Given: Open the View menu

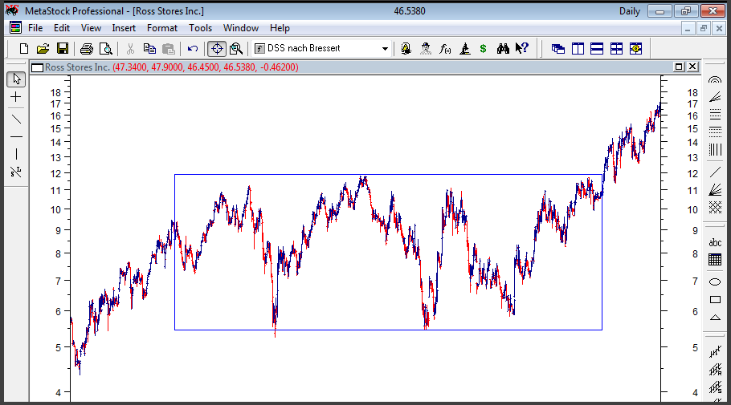Looking at the screenshot, I should coord(91,28).
